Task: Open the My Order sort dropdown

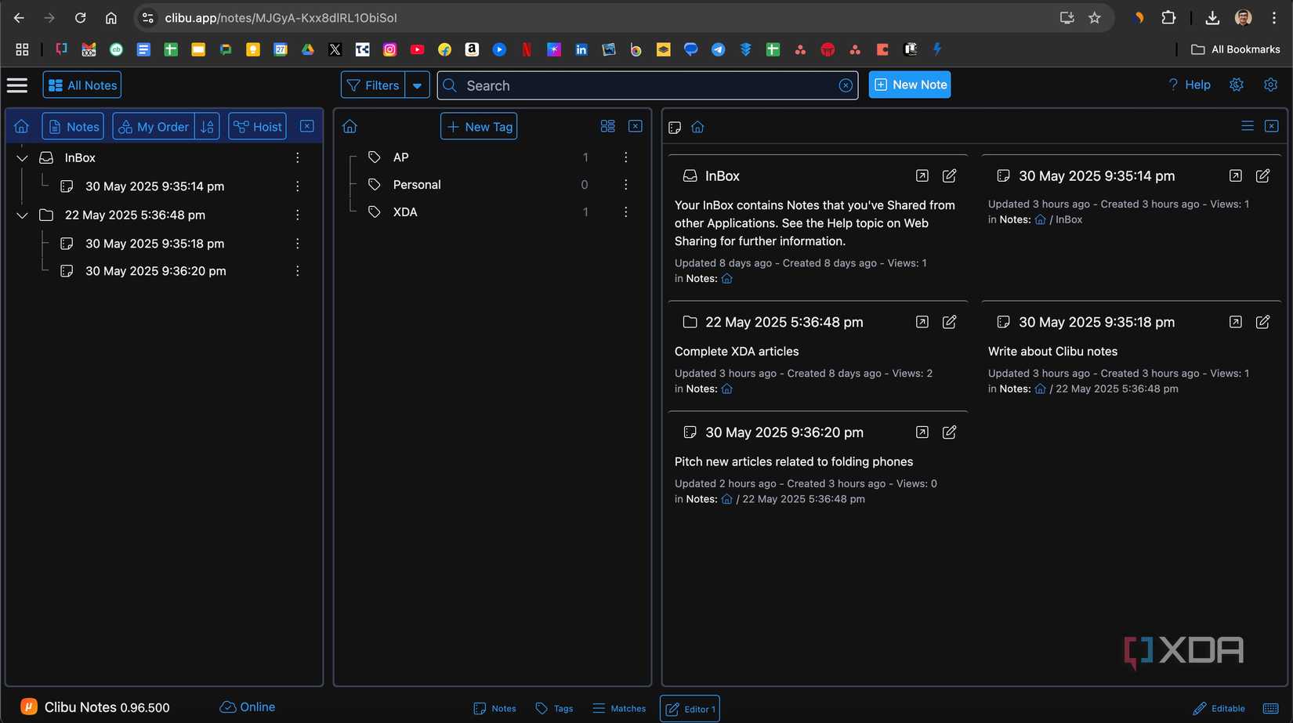Action: click(154, 127)
